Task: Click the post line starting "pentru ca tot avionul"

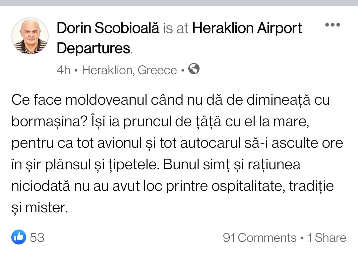Action: 177,143
